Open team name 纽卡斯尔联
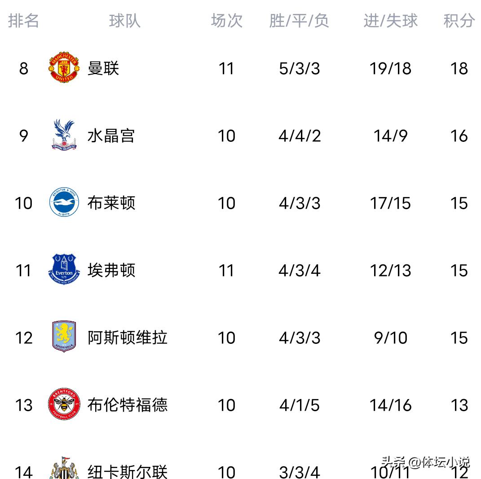The image size is (481, 479). 127,472
